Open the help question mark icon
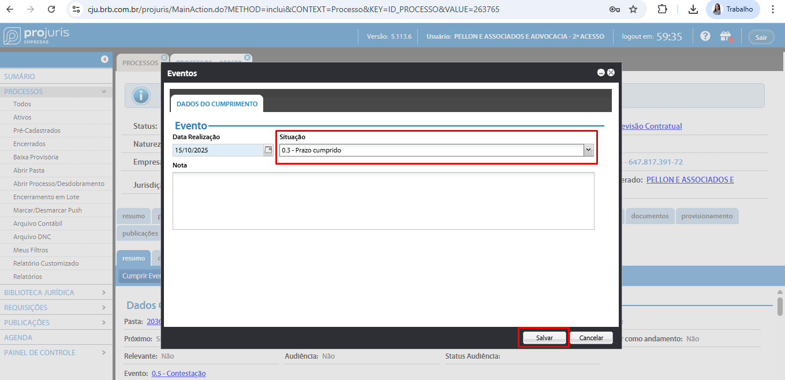The height and width of the screenshot is (380, 785). (705, 36)
